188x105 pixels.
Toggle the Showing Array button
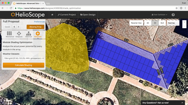(35, 27)
